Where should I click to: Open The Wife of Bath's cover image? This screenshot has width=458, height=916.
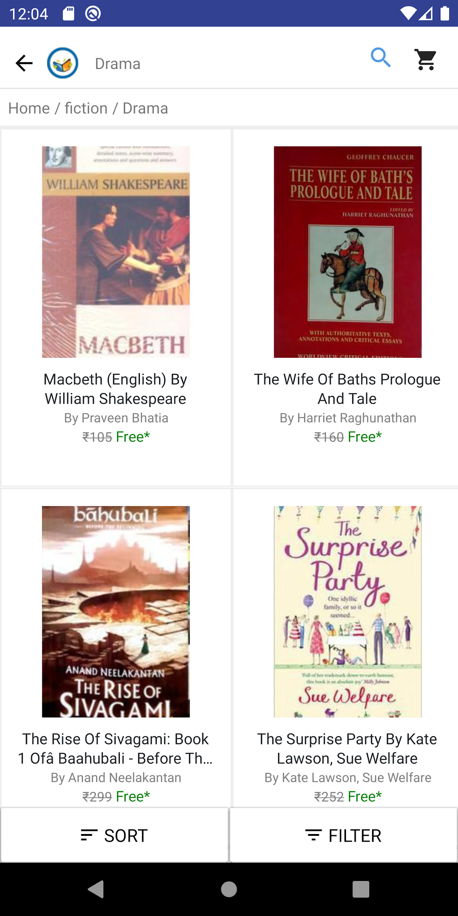[347, 252]
